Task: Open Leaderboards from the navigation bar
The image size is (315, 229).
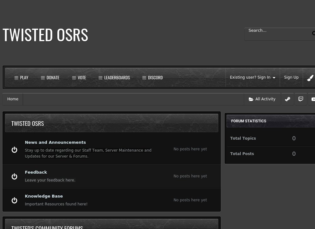Action: (114, 78)
